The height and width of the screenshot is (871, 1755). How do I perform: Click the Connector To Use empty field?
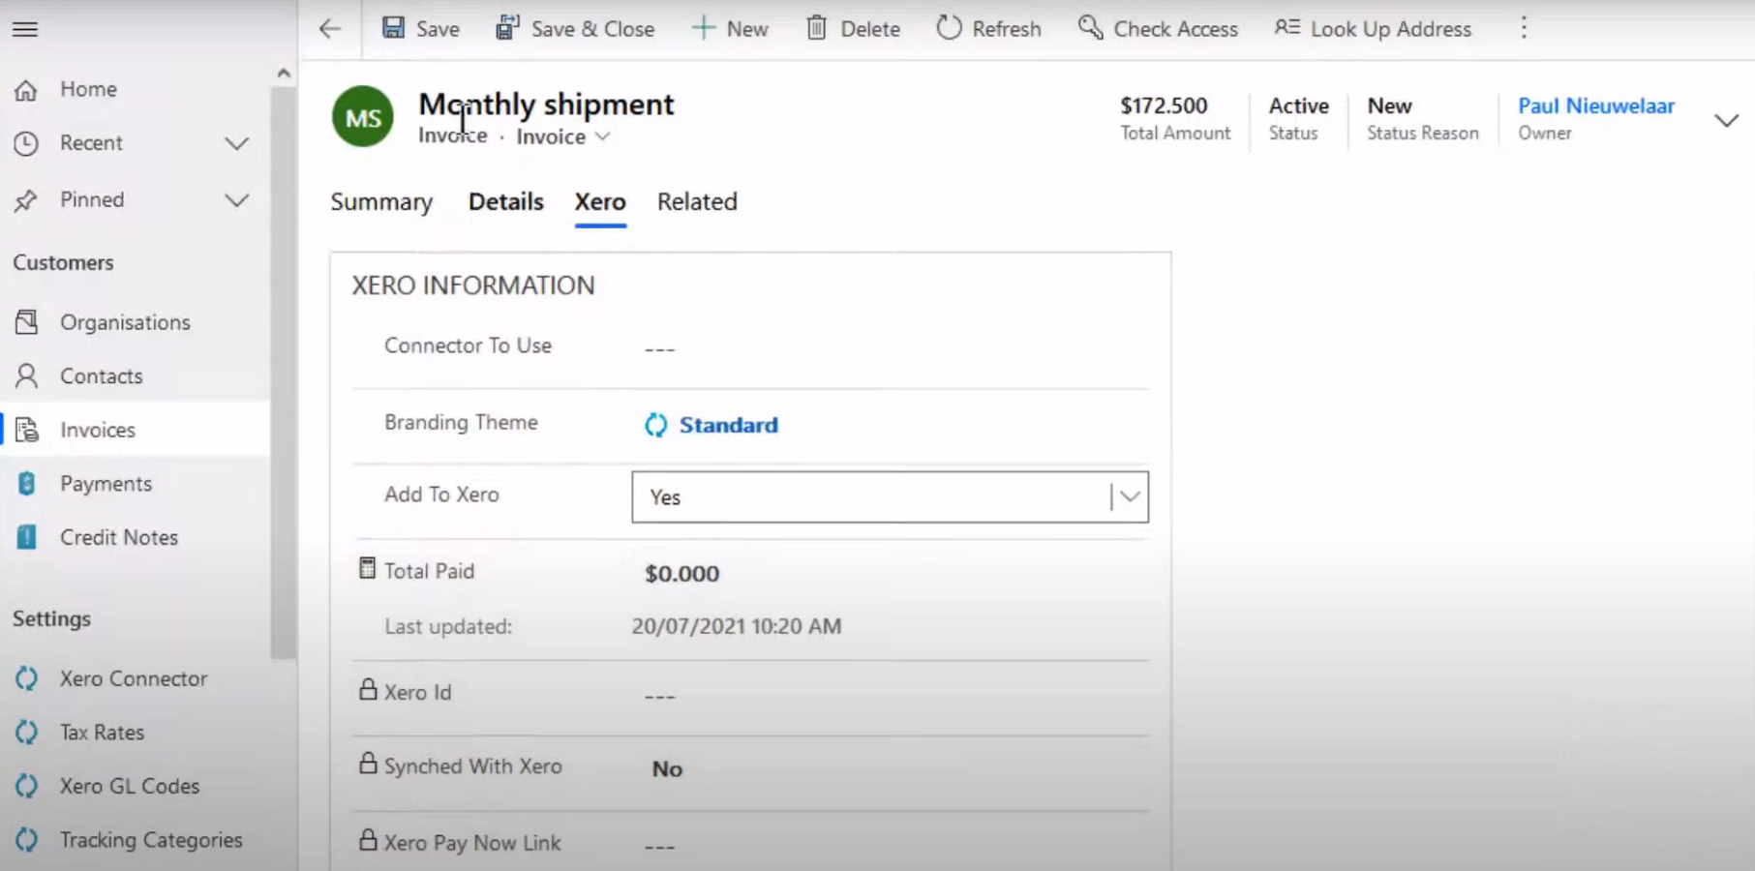(890, 348)
